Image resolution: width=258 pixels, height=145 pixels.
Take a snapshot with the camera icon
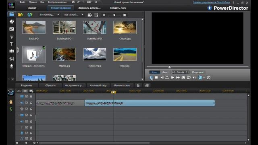coord(183,78)
